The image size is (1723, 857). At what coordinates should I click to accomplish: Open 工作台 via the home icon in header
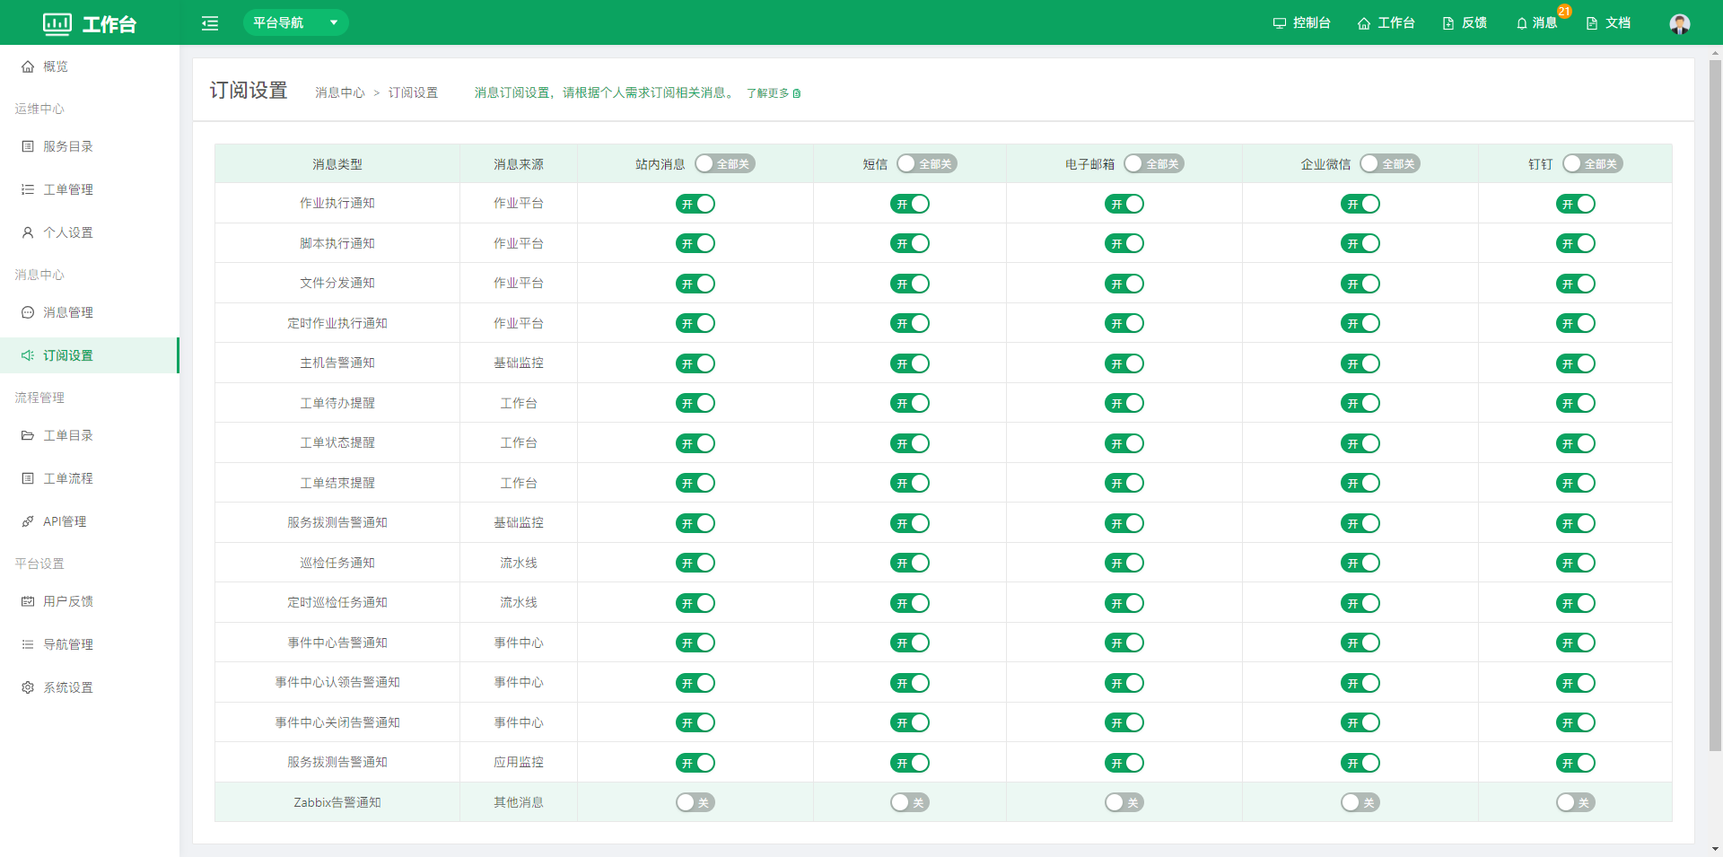click(x=1364, y=23)
